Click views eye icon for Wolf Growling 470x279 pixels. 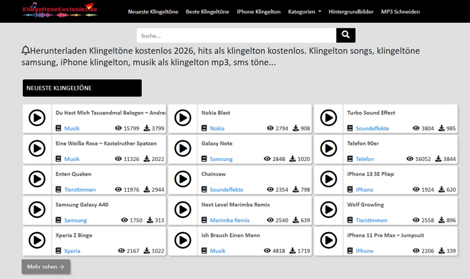pos(416,220)
